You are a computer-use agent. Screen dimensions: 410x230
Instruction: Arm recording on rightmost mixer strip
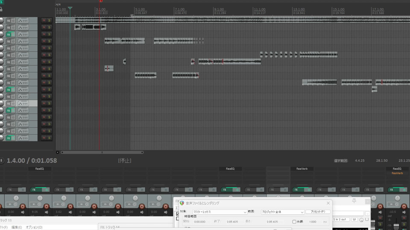click(x=404, y=207)
